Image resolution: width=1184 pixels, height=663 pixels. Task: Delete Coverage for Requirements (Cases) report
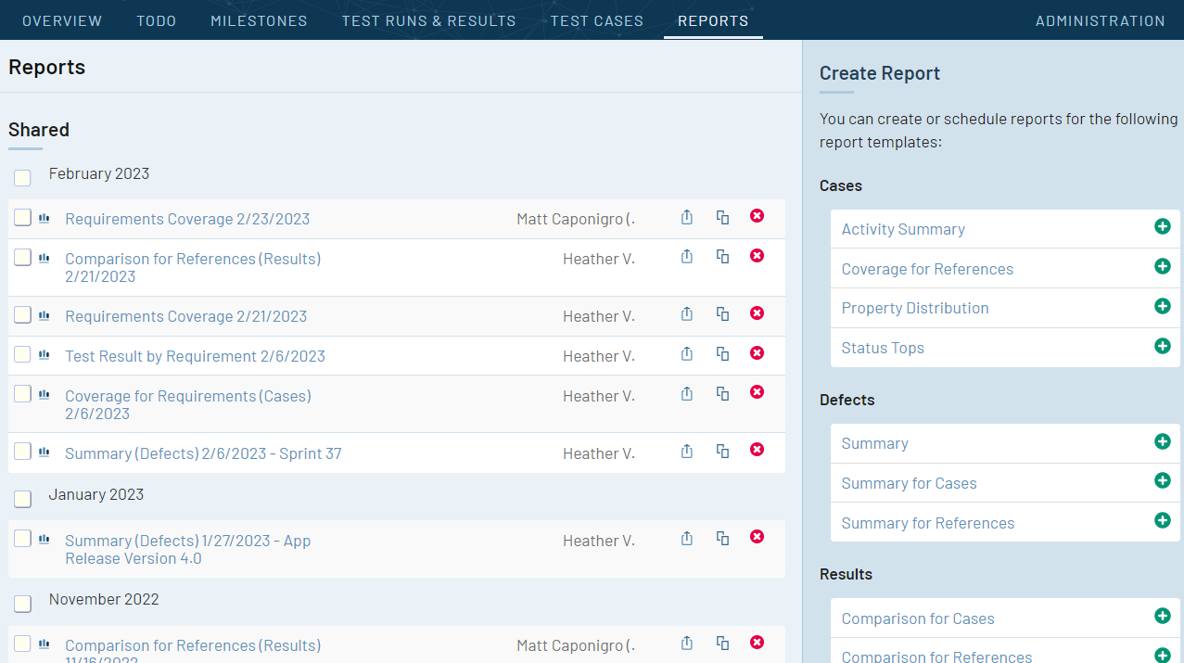pos(757,393)
